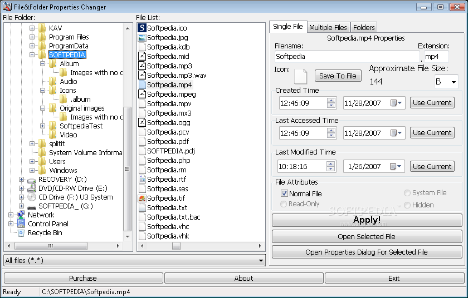Click the folder tree horizontal scrollbar thumb
Image resolution: width=468 pixels, height=298 pixels.
point(51,246)
